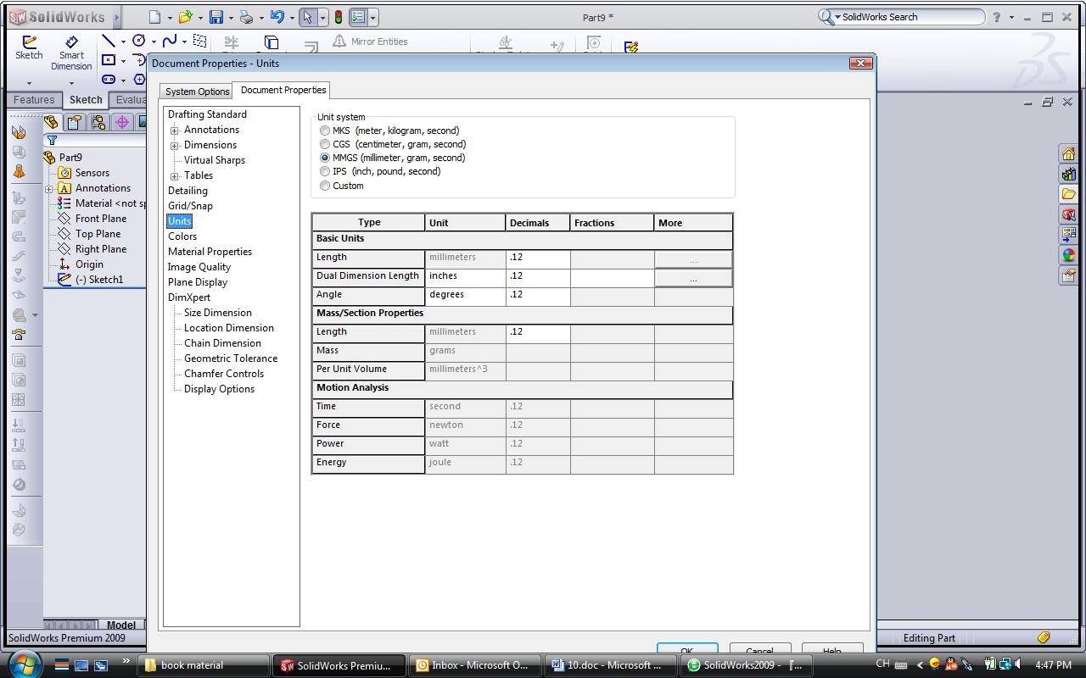The height and width of the screenshot is (678, 1086).
Task: Open the Line tool dropdown arrow
Action: 123,42
